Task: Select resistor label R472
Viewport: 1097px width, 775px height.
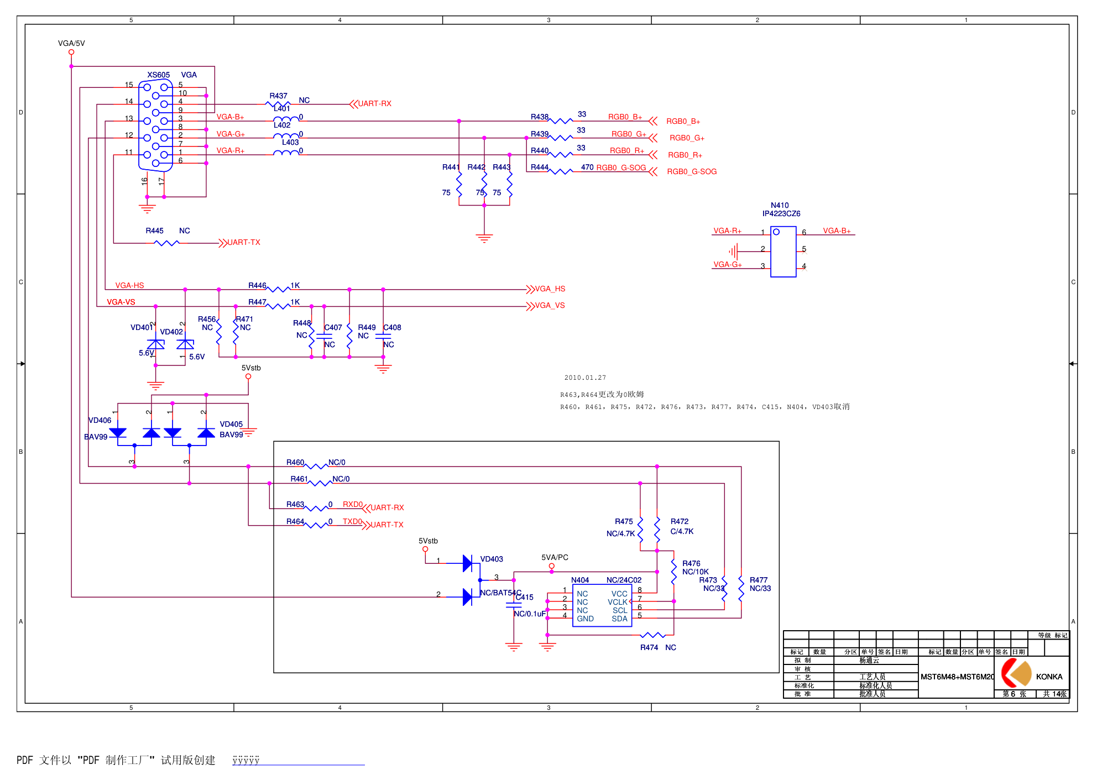Action: pyautogui.click(x=680, y=521)
